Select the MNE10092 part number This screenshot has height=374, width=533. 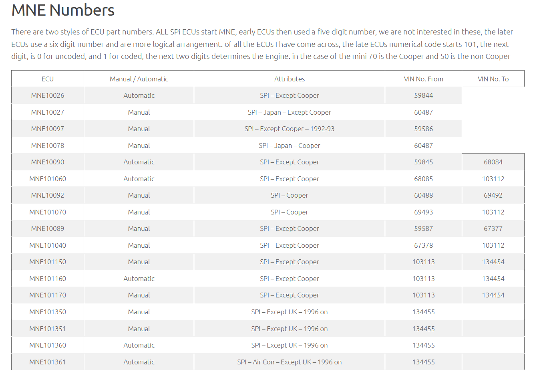pyautogui.click(x=48, y=195)
